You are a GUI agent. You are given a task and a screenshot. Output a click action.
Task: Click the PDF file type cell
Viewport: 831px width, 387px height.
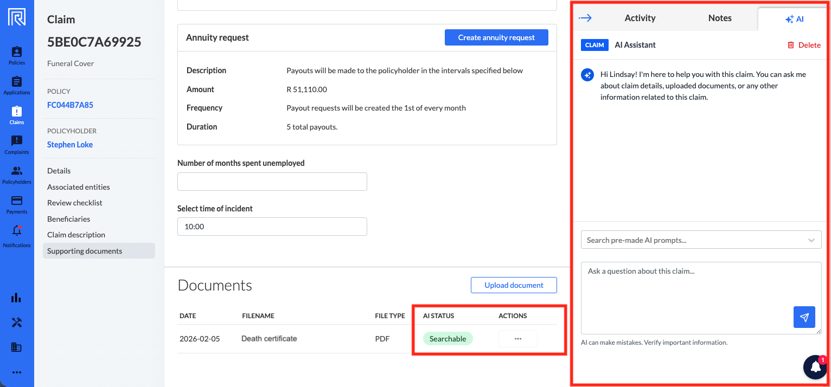coord(382,339)
